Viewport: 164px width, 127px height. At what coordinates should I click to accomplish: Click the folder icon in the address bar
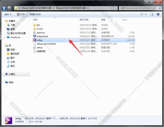tap(16, 8)
